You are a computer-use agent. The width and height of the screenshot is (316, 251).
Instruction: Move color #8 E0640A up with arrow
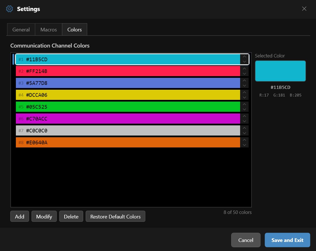coord(244,140)
